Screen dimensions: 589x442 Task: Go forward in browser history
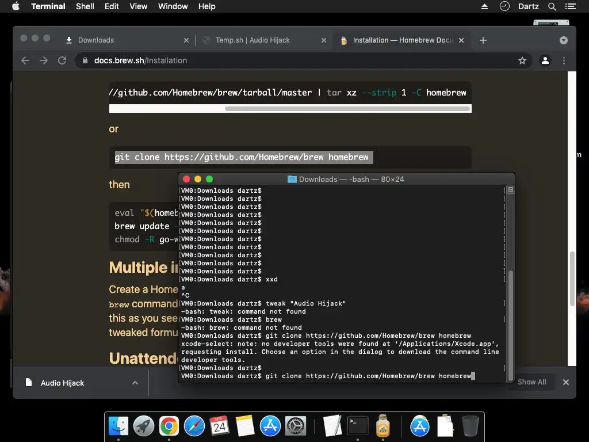[44, 60]
